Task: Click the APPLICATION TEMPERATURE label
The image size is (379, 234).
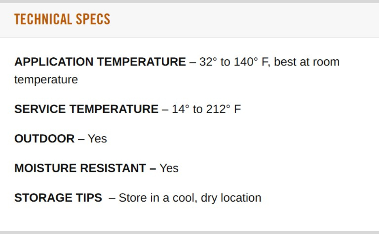Action: (100, 62)
